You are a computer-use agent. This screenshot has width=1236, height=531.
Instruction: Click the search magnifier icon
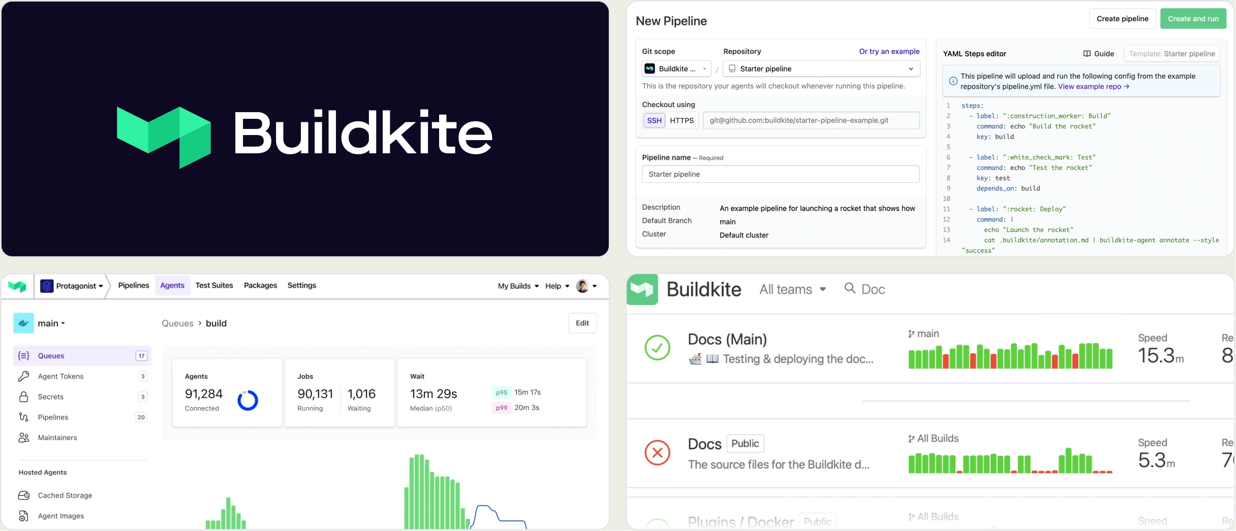[850, 288]
